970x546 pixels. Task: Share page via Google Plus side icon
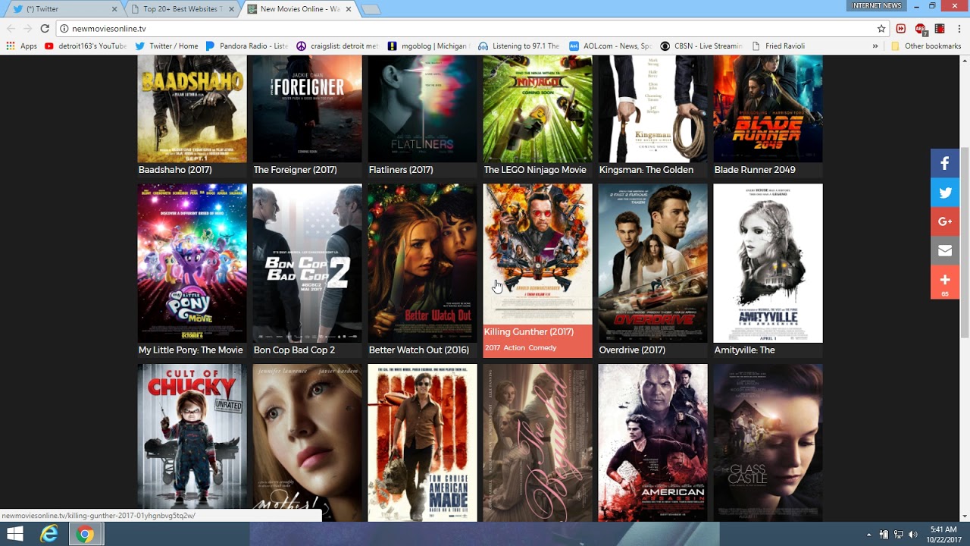pyautogui.click(x=945, y=221)
